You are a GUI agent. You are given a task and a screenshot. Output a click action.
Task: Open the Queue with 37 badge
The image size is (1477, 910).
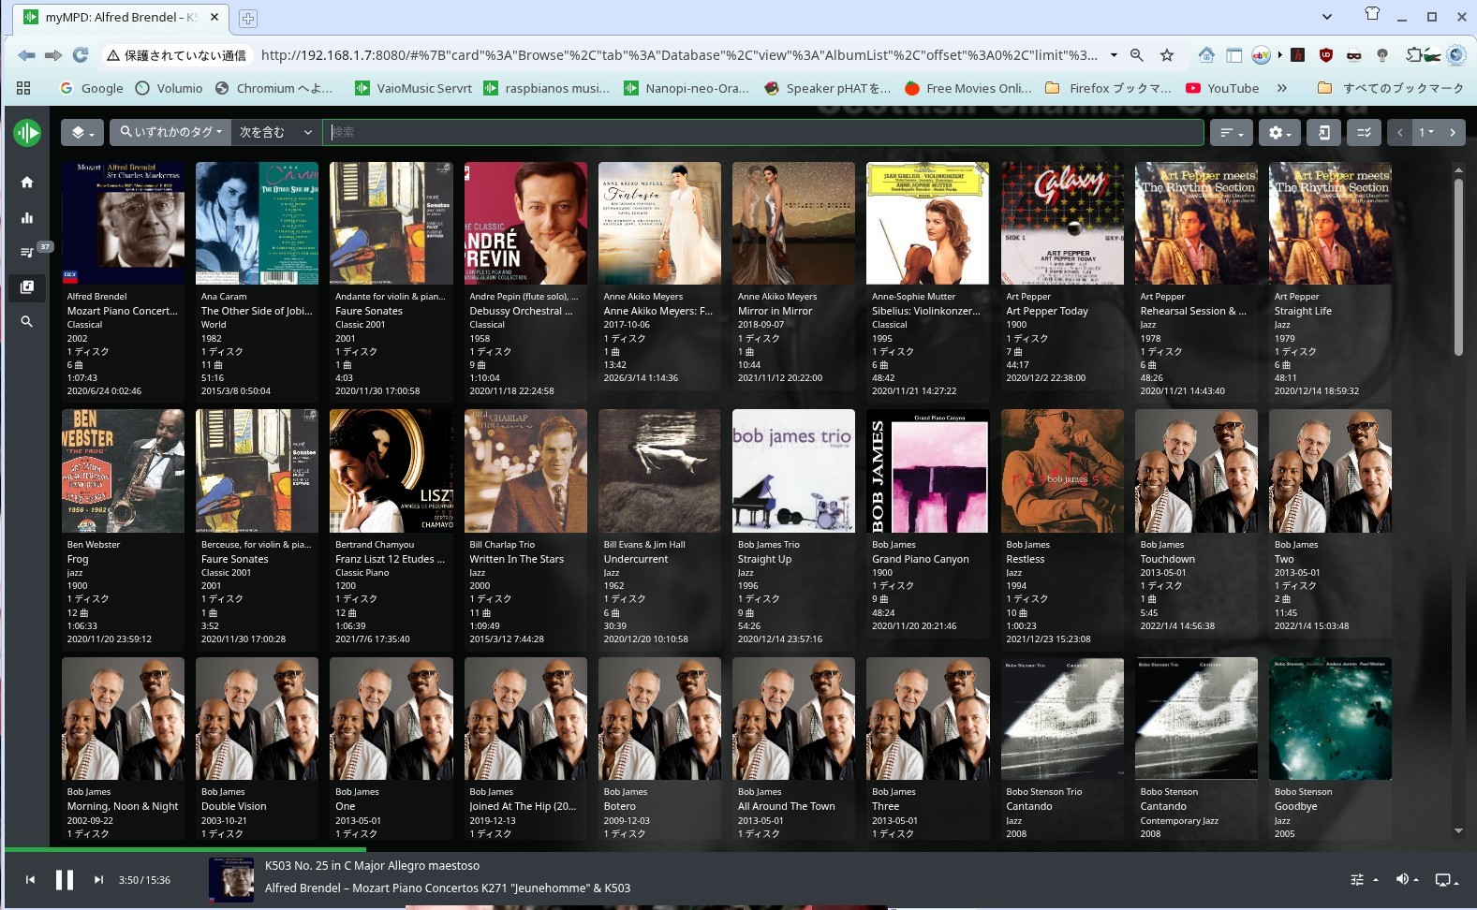click(x=27, y=252)
